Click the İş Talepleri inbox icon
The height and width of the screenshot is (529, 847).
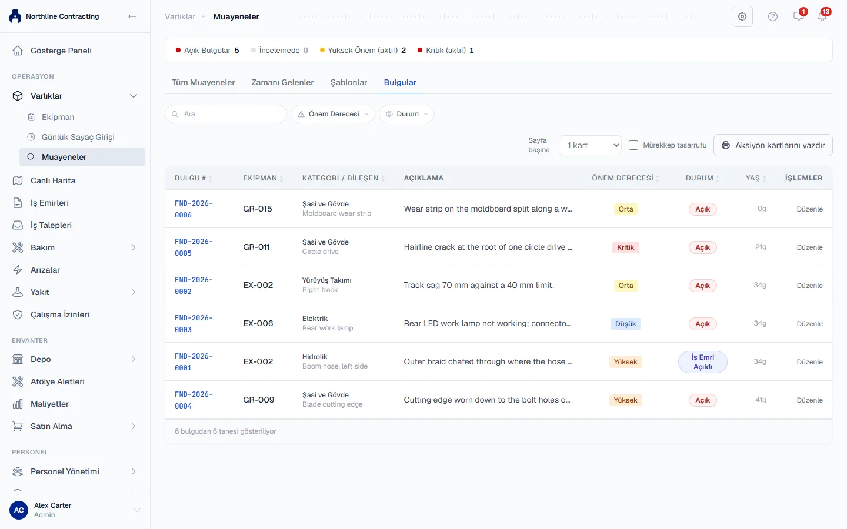[18, 225]
